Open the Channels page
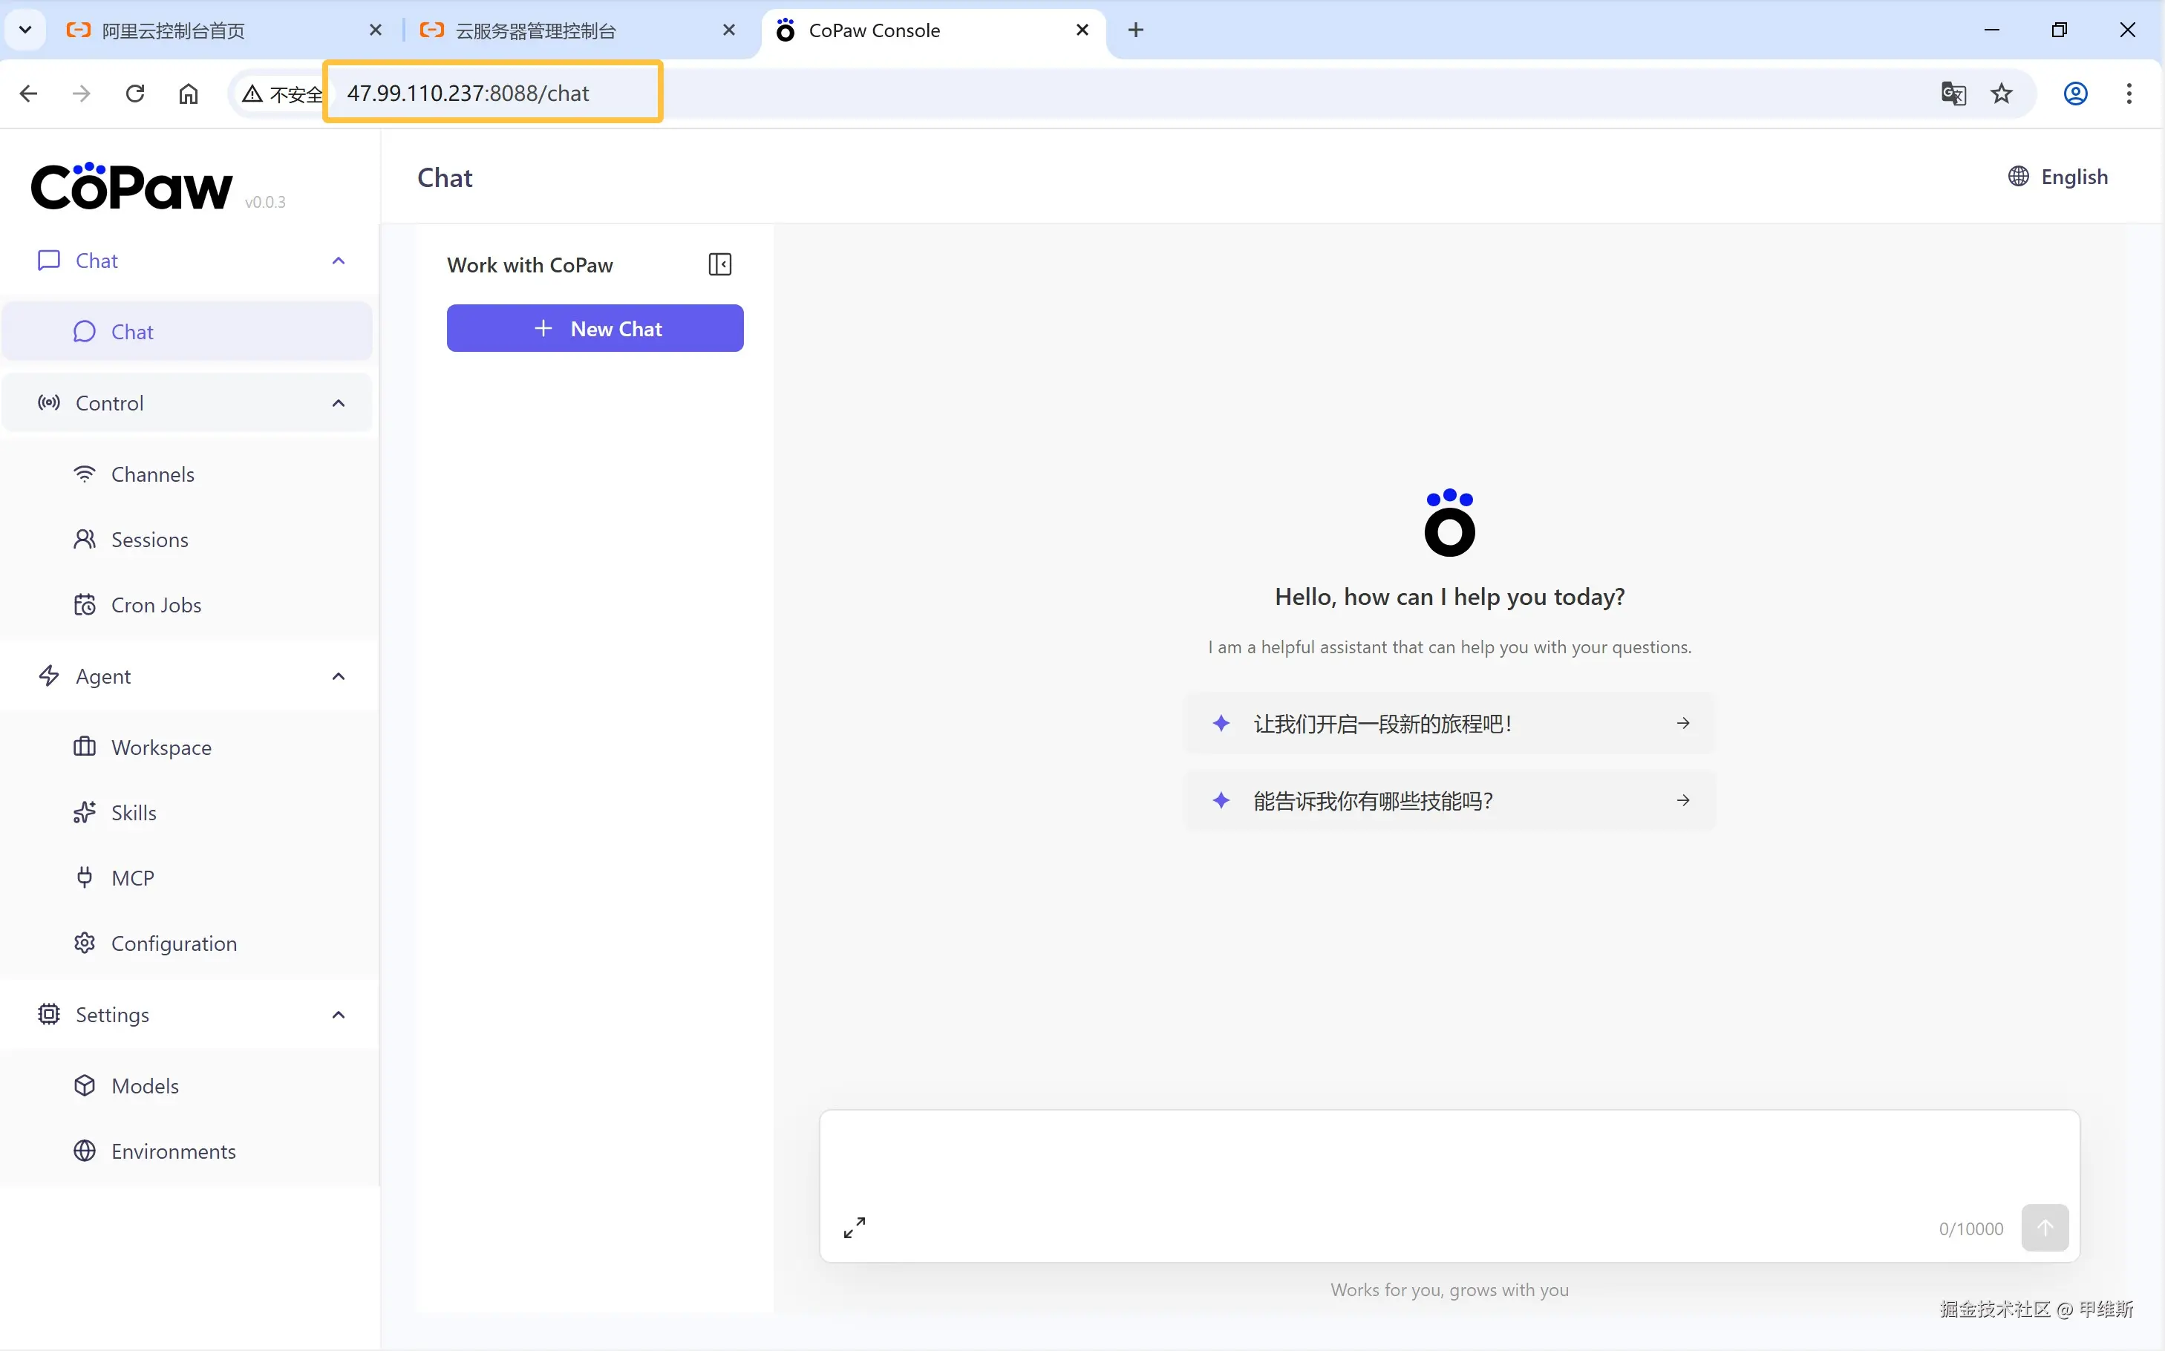 pos(152,474)
